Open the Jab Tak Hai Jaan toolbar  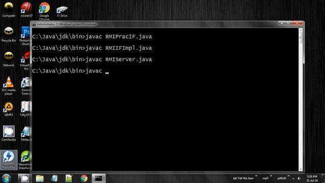point(243,178)
